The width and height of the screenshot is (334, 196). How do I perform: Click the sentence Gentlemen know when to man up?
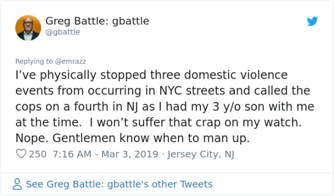coord(151,138)
